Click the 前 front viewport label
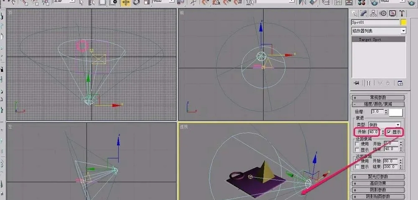418x200 pixels. [182, 13]
